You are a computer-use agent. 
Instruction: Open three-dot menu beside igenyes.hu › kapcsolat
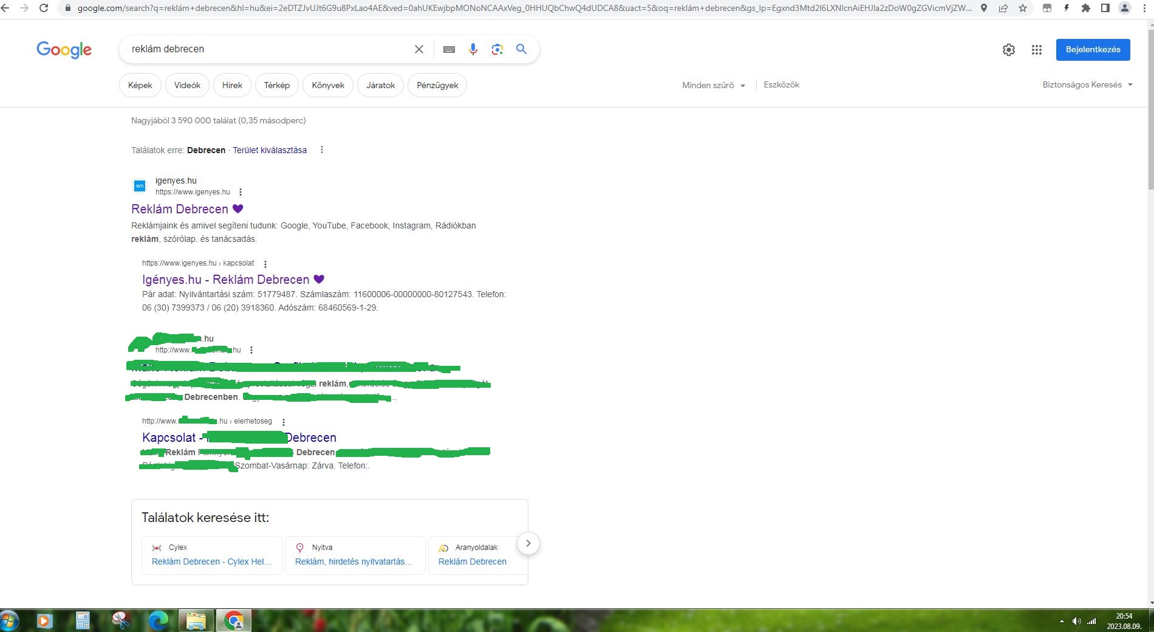click(x=265, y=264)
